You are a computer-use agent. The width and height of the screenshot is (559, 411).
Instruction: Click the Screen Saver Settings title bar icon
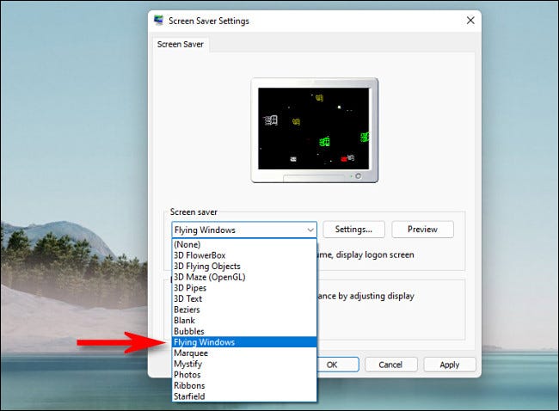coord(158,21)
